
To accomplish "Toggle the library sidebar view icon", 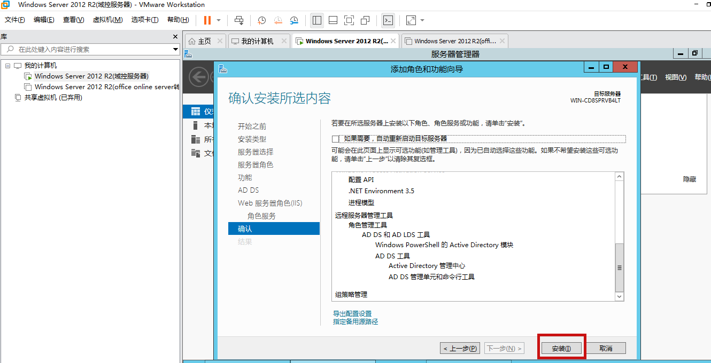I will [317, 20].
